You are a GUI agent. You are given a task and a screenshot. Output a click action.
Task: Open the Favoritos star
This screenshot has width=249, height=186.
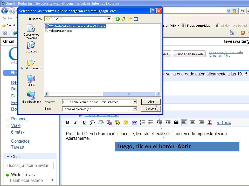(4, 25)
